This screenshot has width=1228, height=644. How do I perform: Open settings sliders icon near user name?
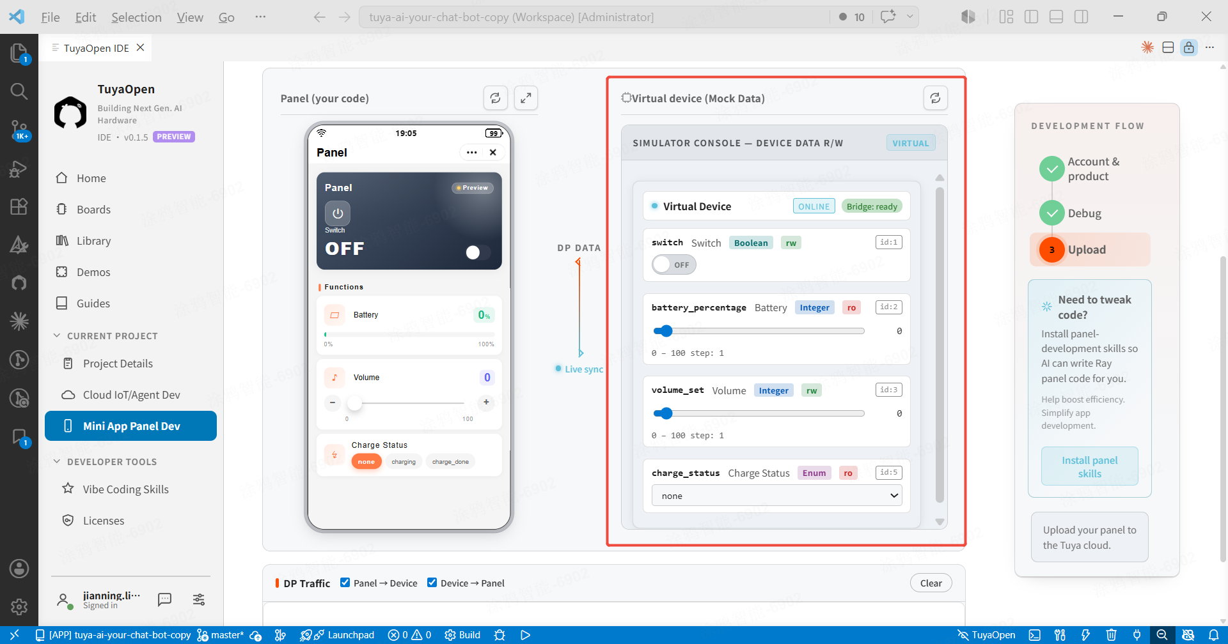199,599
